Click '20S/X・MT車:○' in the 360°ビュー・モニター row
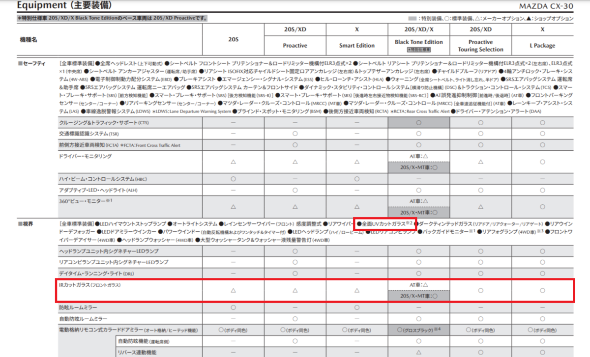590x357 pixels. (x=419, y=213)
